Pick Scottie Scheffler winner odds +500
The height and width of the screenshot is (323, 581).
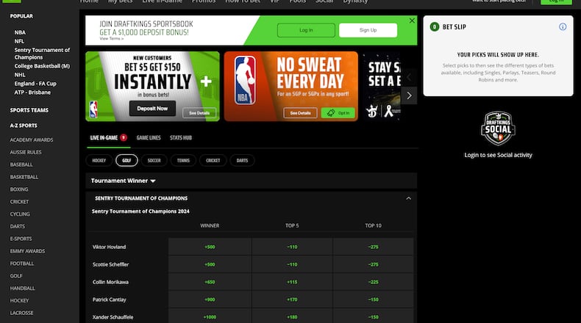(x=210, y=264)
